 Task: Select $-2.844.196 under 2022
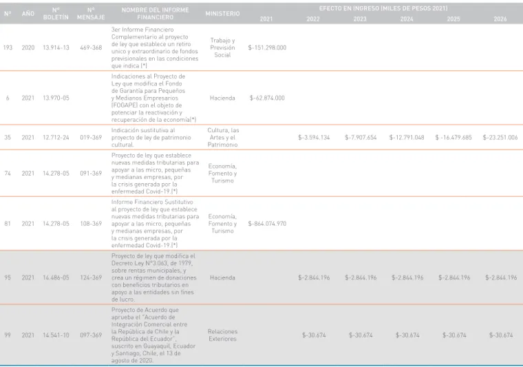click(x=314, y=278)
